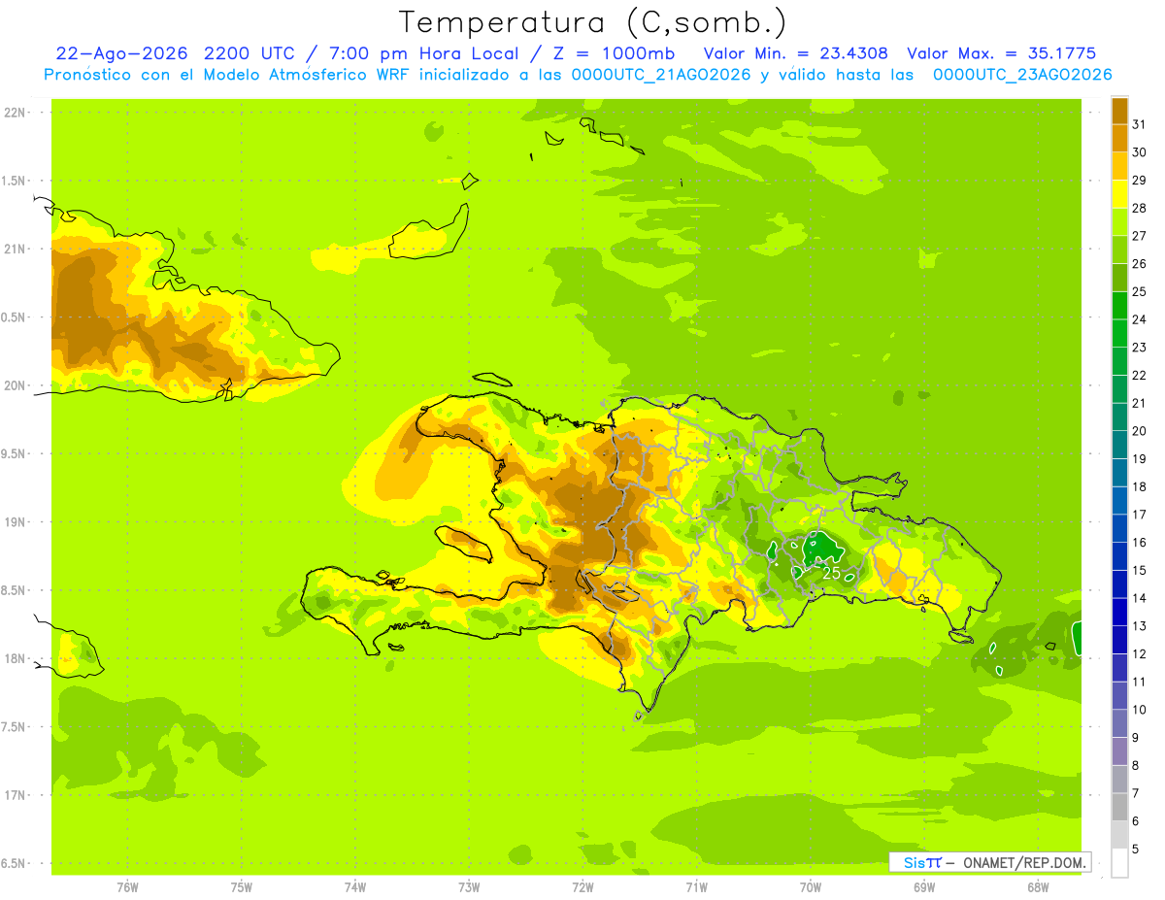Image resolution: width=1165 pixels, height=900 pixels.
Task: Click the 19N latitude axis label
Action: click(16, 522)
